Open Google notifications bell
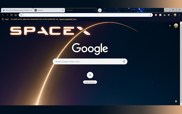 170,26
